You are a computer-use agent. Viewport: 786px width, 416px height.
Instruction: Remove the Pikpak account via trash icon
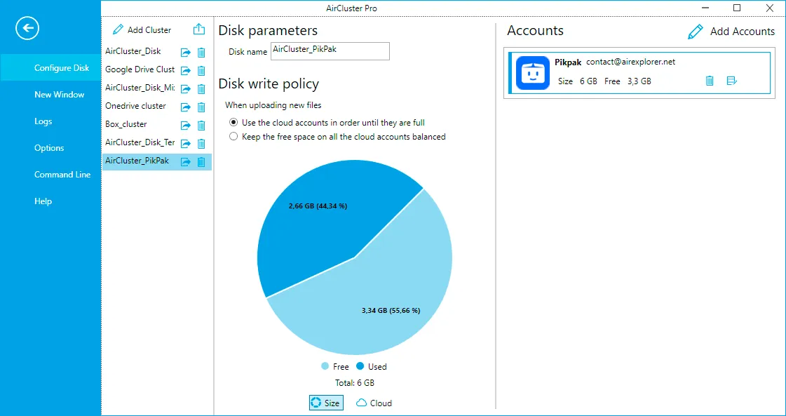point(710,81)
